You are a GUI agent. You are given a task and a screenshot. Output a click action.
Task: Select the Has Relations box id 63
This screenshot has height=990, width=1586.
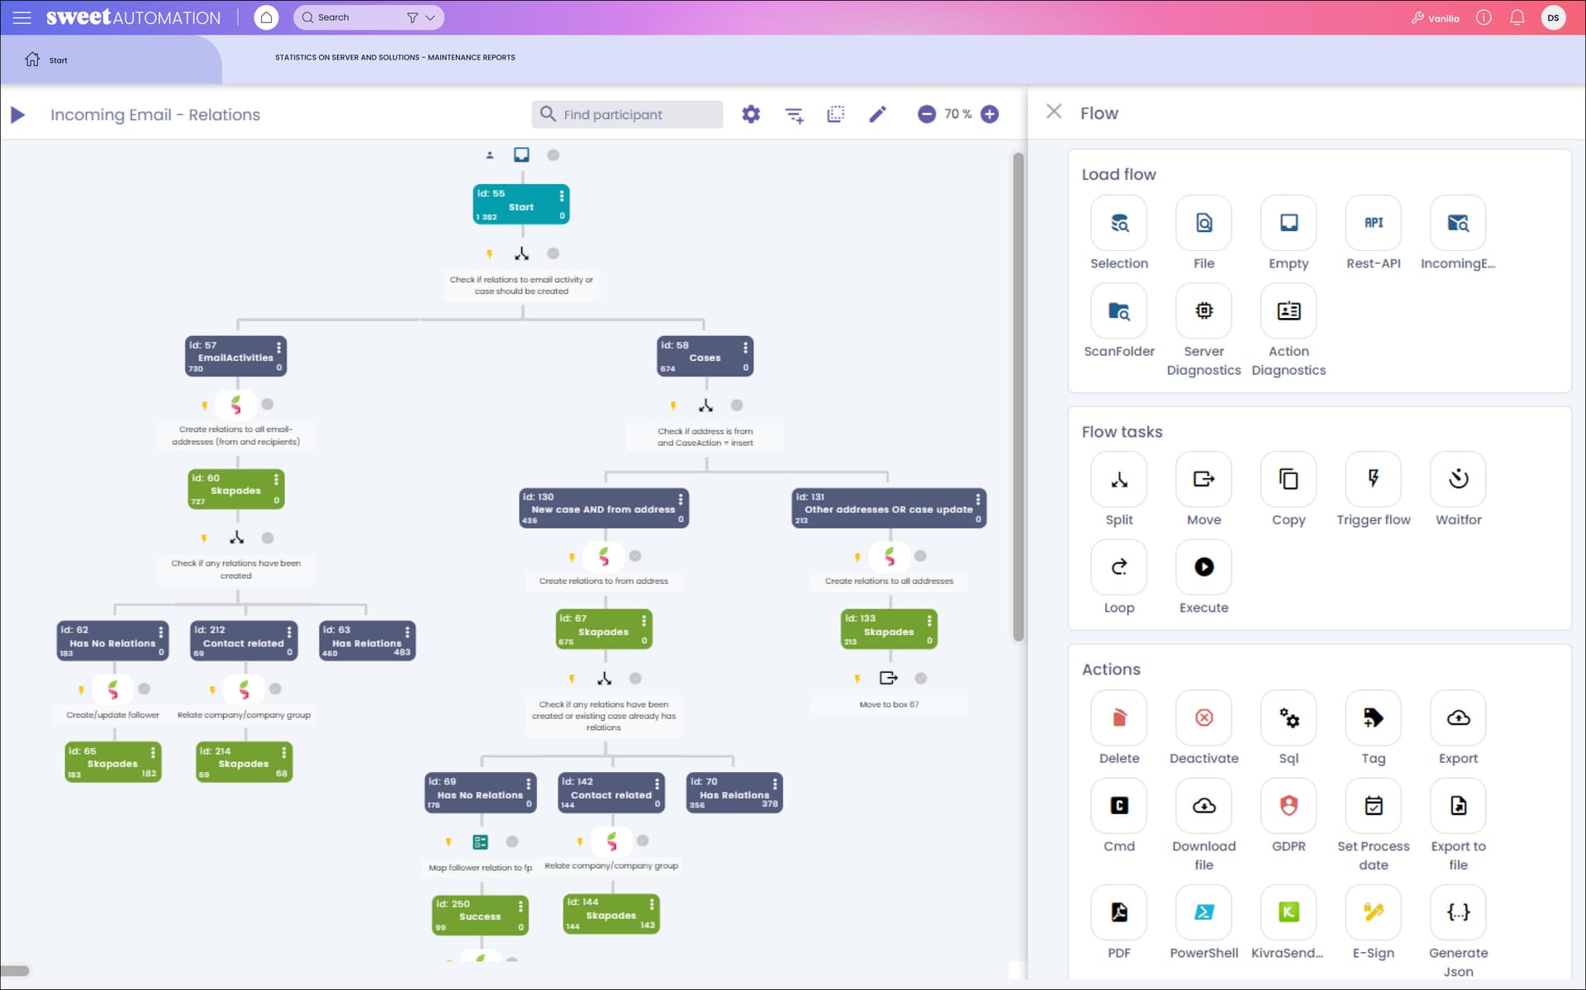point(368,641)
